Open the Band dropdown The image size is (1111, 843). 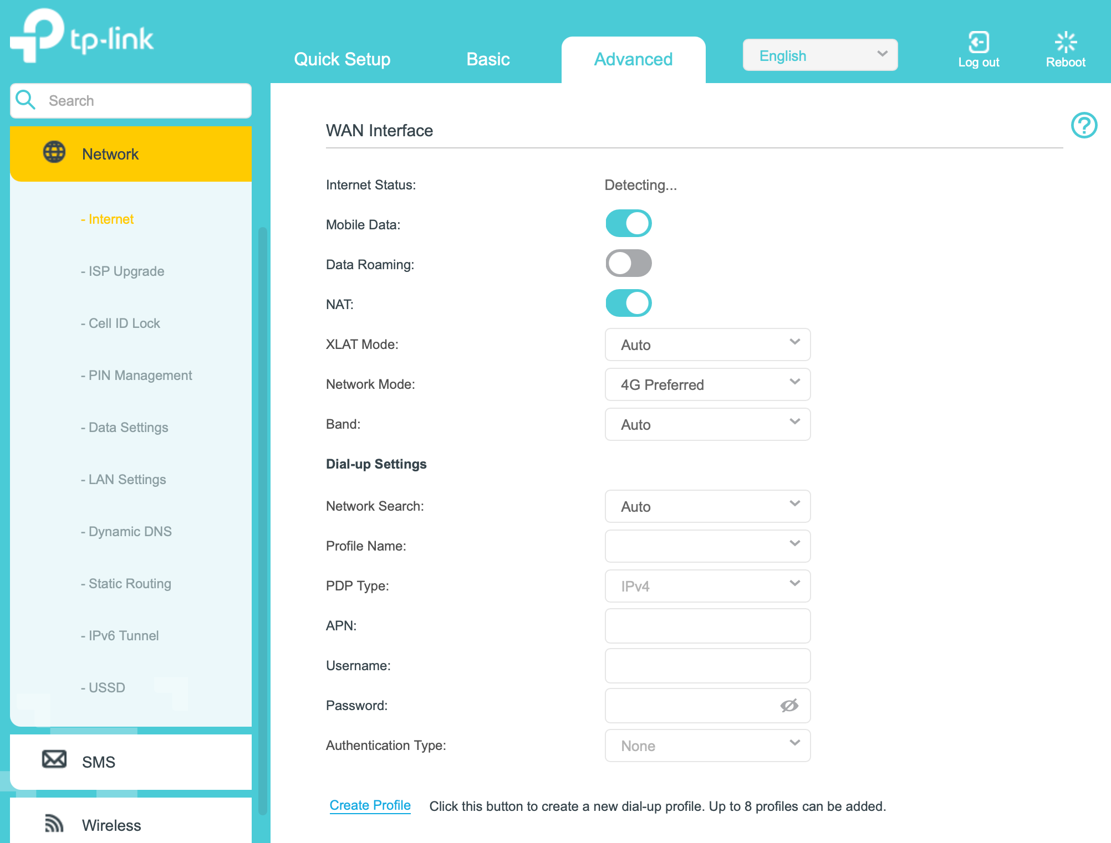pyautogui.click(x=707, y=424)
